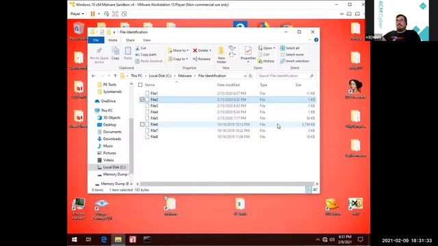Screen dimensions: 438x246
Task: Open the address bar history dropdown chevron
Action: click(245, 76)
